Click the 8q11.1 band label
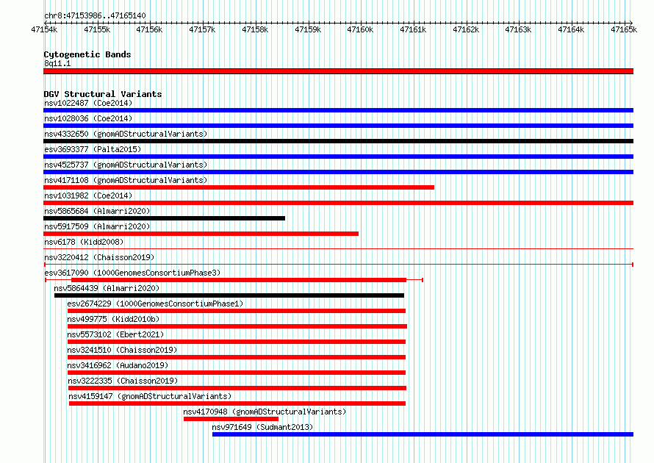The height and width of the screenshot is (463, 654). 57,63
